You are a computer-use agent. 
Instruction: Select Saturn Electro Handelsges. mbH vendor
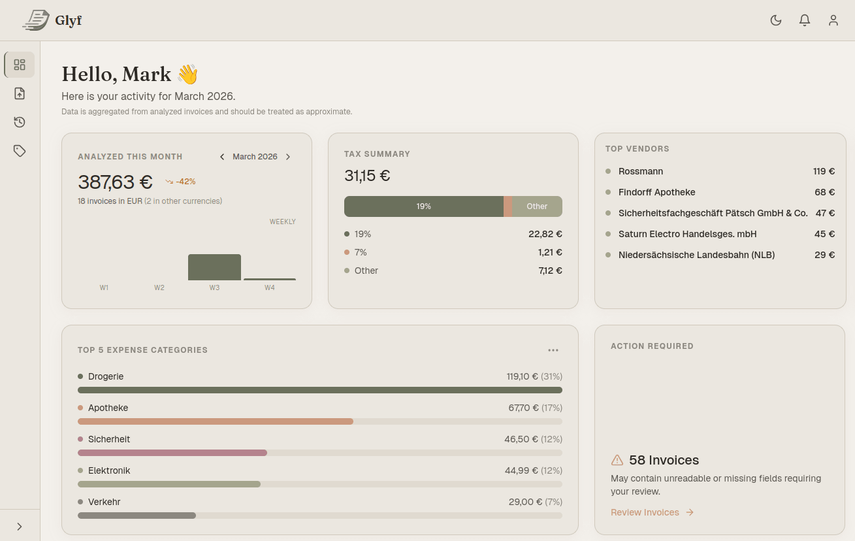tap(720, 234)
